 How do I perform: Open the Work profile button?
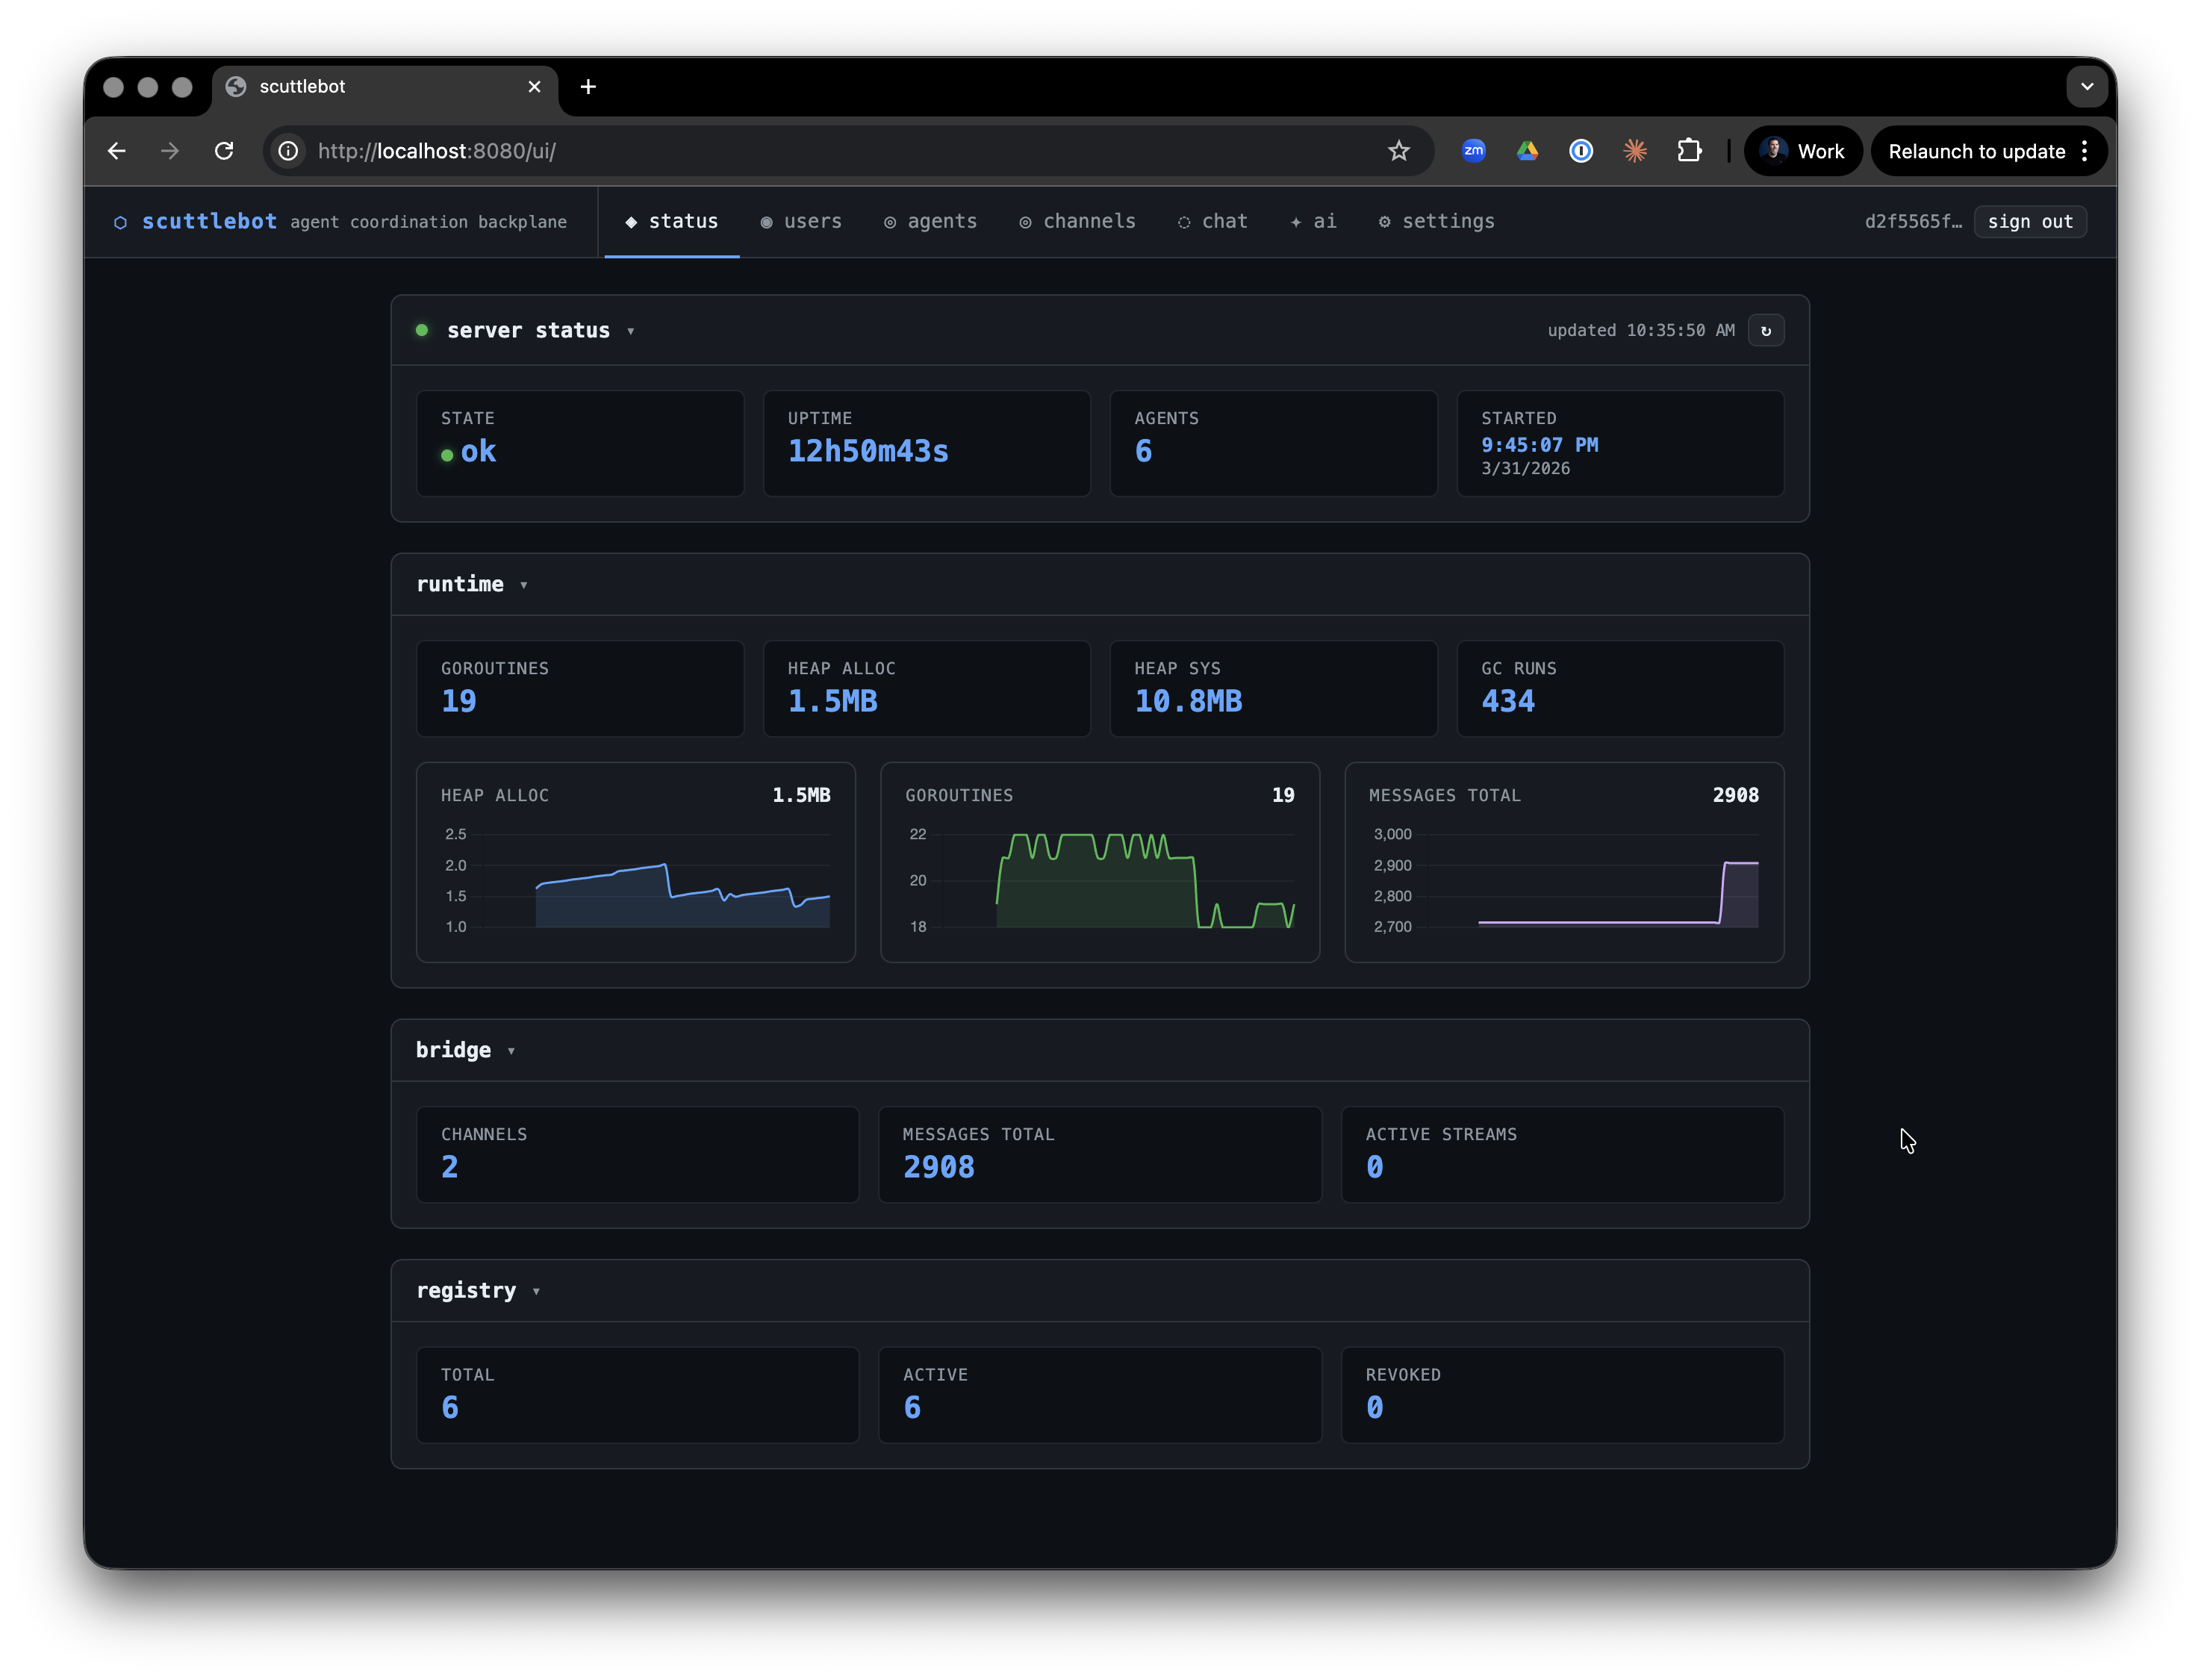pyautogui.click(x=1803, y=151)
